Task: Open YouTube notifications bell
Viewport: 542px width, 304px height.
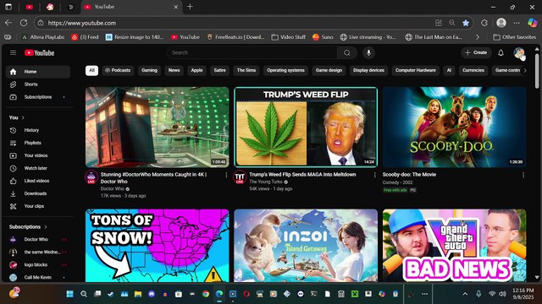Action: coord(501,52)
